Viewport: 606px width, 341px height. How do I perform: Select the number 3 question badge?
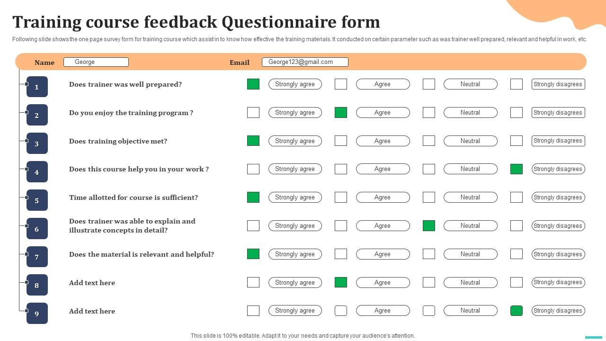click(x=37, y=144)
